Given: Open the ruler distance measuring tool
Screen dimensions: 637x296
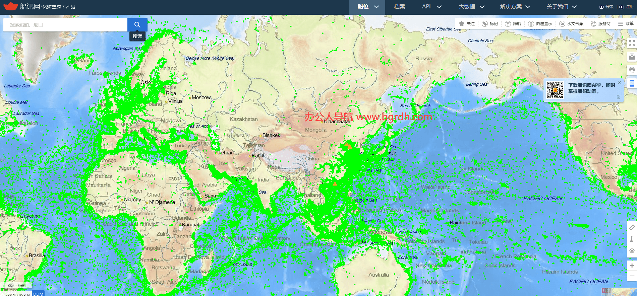Looking at the screenshot, I should click(x=632, y=228).
